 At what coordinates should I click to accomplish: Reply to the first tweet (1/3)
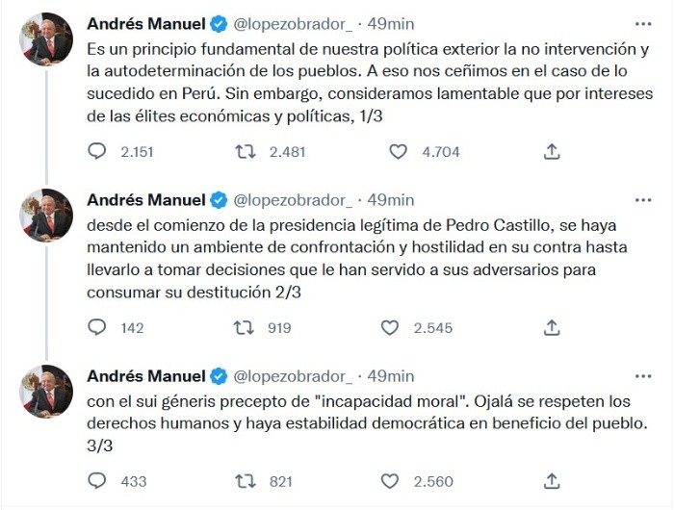pyautogui.click(x=96, y=151)
